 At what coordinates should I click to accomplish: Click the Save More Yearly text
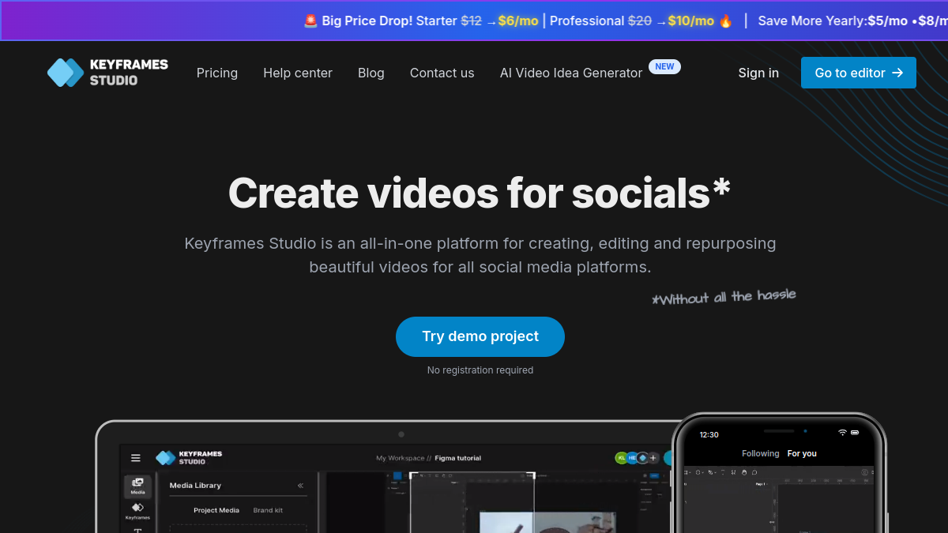(811, 21)
